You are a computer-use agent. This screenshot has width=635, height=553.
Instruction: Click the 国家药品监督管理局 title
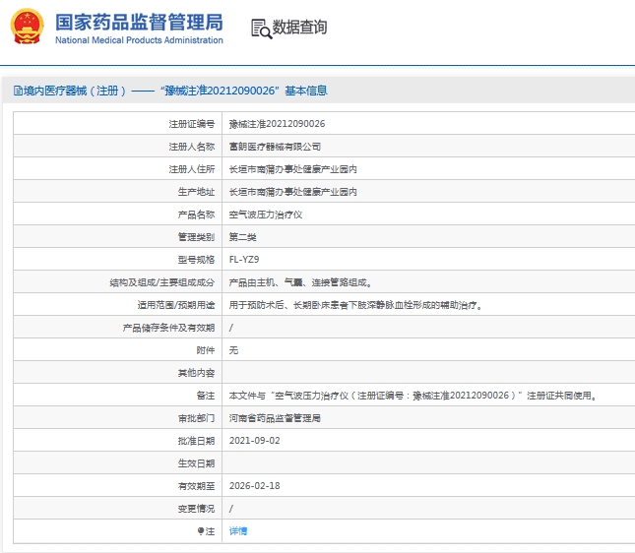click(x=139, y=23)
